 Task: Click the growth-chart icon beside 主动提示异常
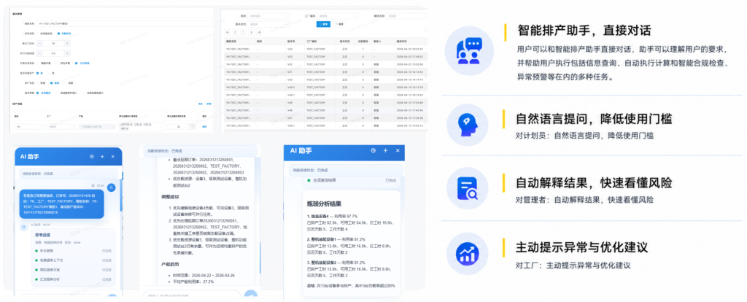tap(469, 253)
